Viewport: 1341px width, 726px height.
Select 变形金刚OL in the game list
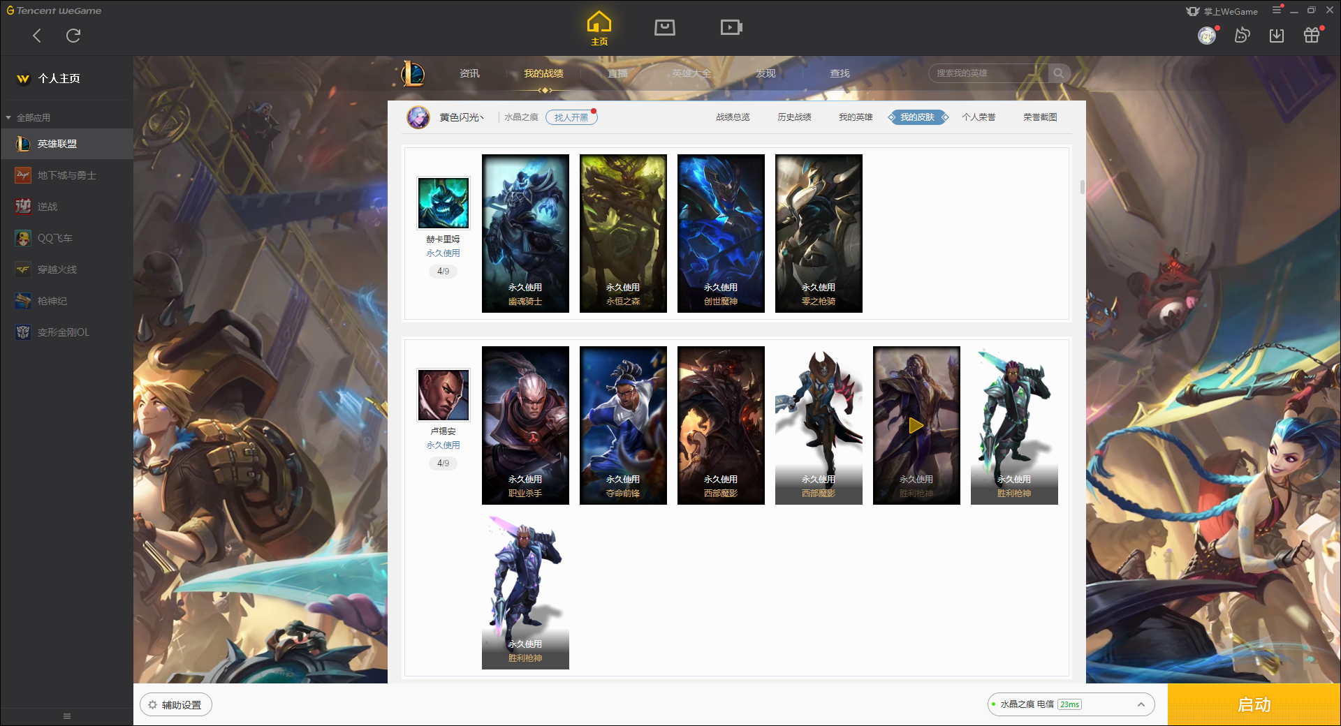(x=66, y=332)
